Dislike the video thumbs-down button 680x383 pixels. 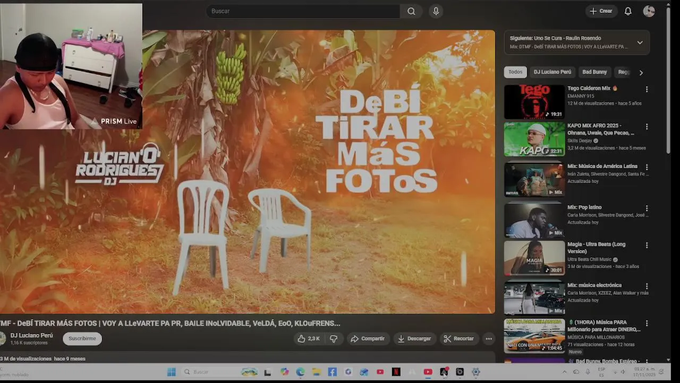tap(334, 338)
